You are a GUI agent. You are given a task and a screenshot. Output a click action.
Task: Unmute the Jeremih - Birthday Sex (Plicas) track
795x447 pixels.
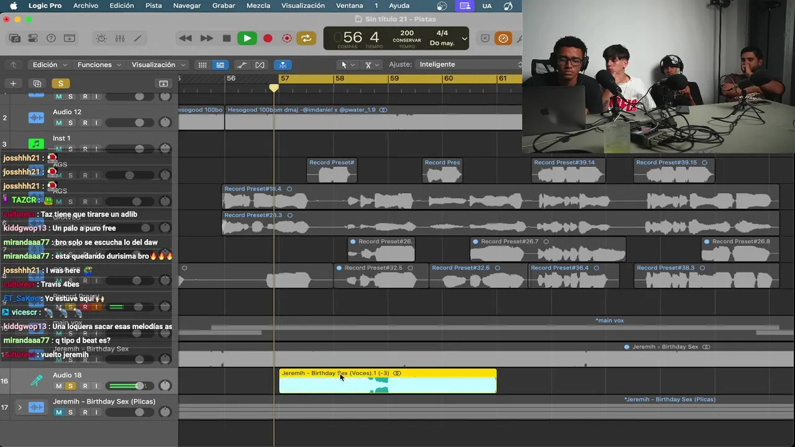pos(59,412)
